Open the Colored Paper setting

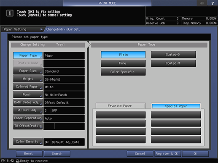pyautogui.click(x=28, y=87)
